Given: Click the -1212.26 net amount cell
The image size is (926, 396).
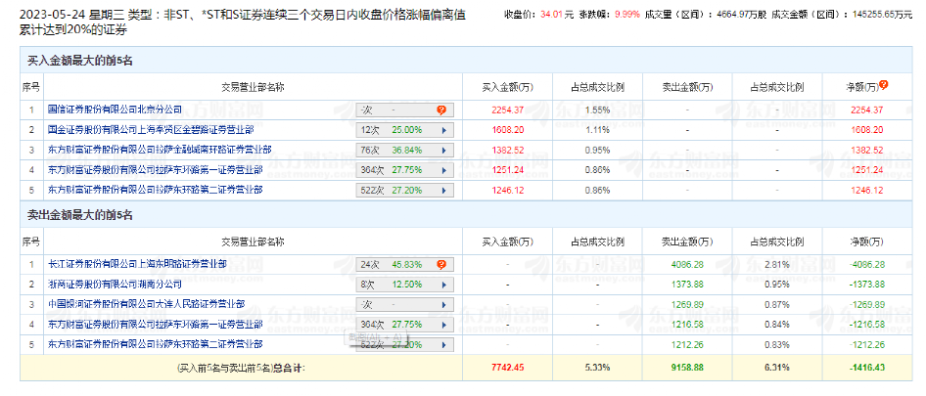Looking at the screenshot, I should [x=867, y=344].
